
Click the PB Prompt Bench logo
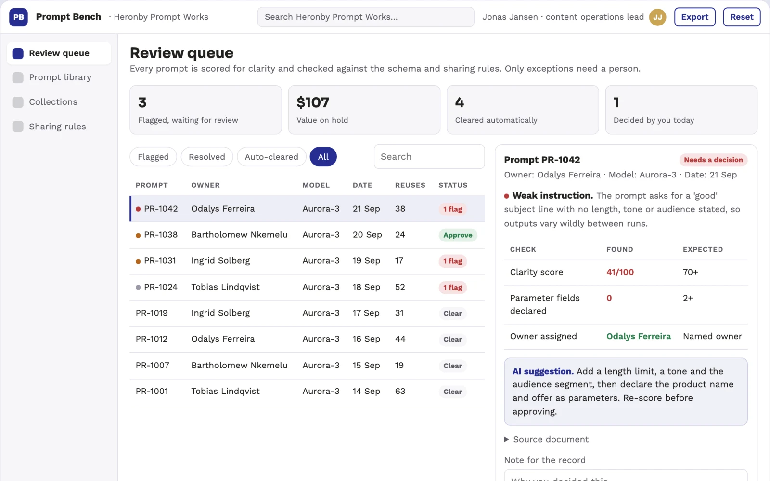18,17
